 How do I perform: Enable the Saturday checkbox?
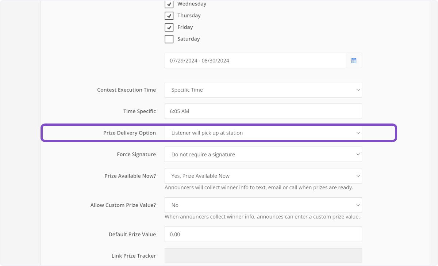tap(169, 39)
